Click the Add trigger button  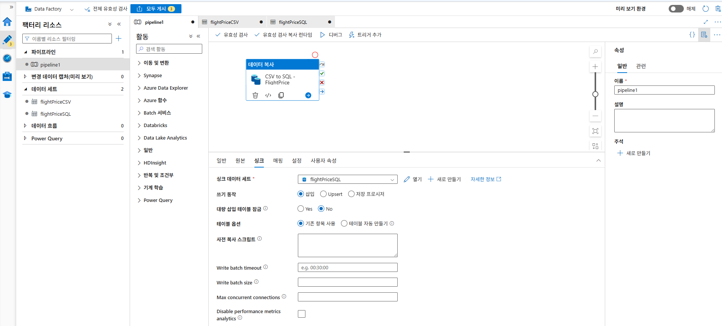click(365, 35)
